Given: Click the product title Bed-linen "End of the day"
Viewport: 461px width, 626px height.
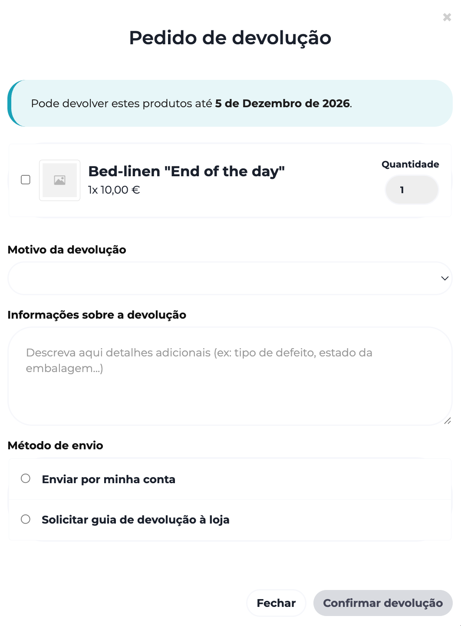Looking at the screenshot, I should (186, 171).
